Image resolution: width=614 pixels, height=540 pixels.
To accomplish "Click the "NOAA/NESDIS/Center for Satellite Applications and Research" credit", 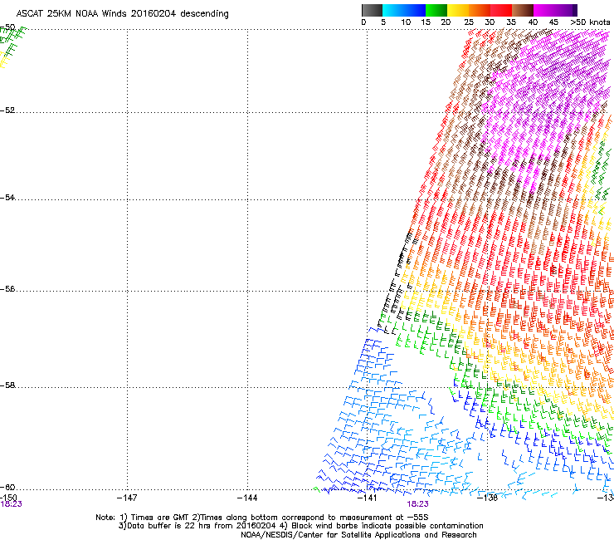I will click(358, 535).
